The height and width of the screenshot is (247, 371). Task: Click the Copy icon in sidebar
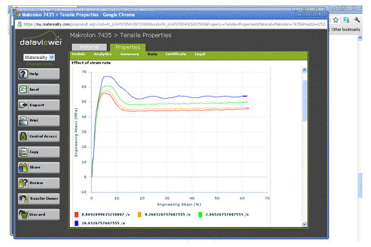click(23, 152)
